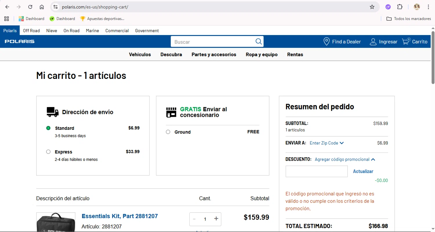Click the Ingresar text link

pyautogui.click(x=388, y=42)
